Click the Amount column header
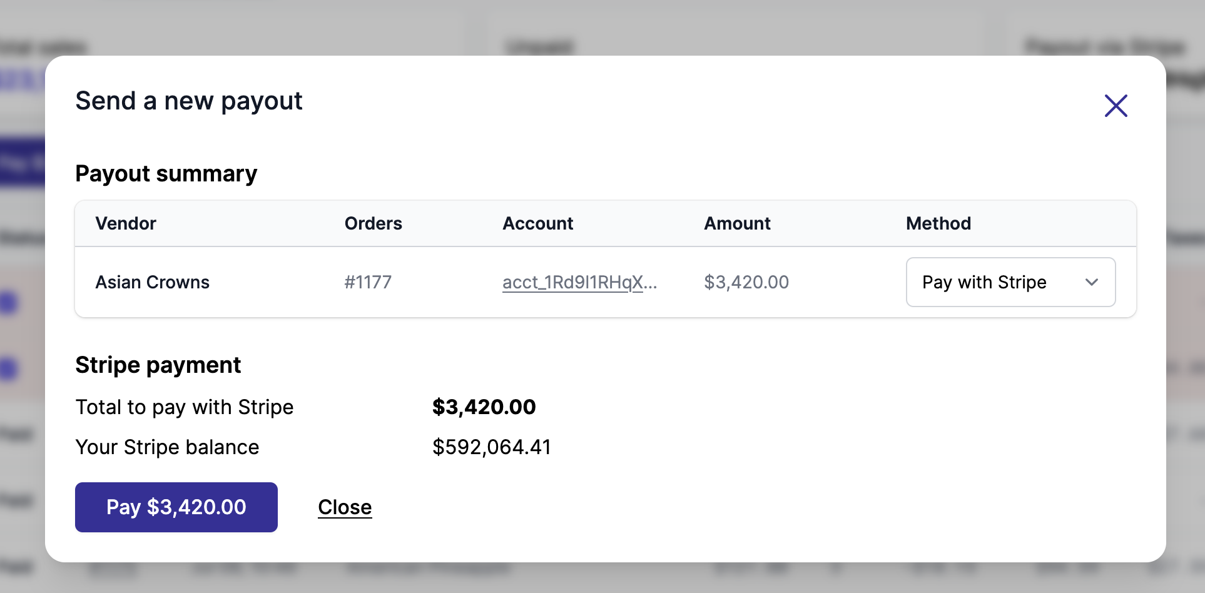The width and height of the screenshot is (1205, 593). click(738, 223)
